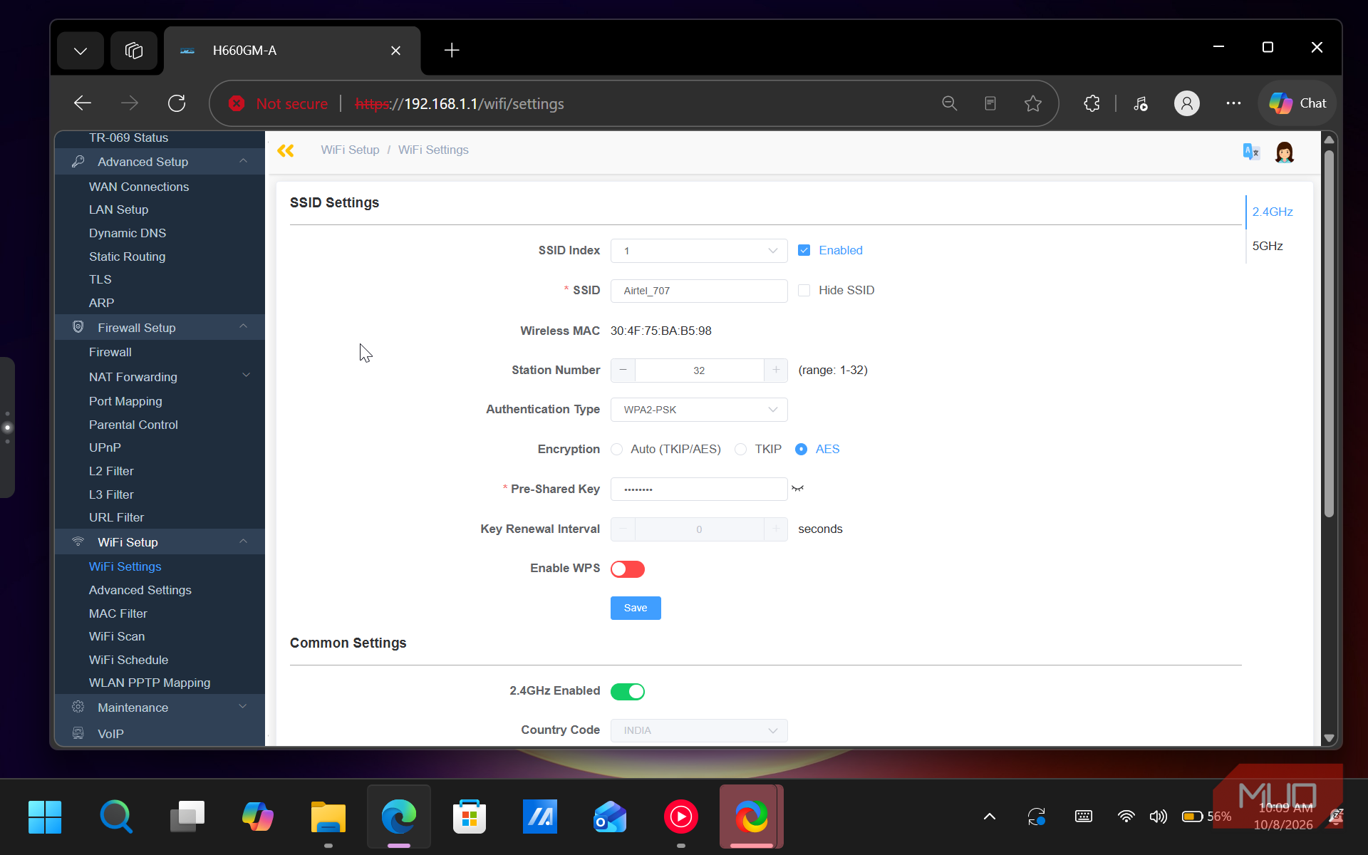Open Windows Start menu
This screenshot has width=1368, height=855.
pos(45,817)
